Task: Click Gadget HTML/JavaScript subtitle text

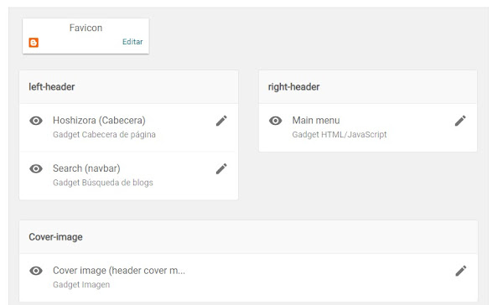Action: (x=340, y=134)
